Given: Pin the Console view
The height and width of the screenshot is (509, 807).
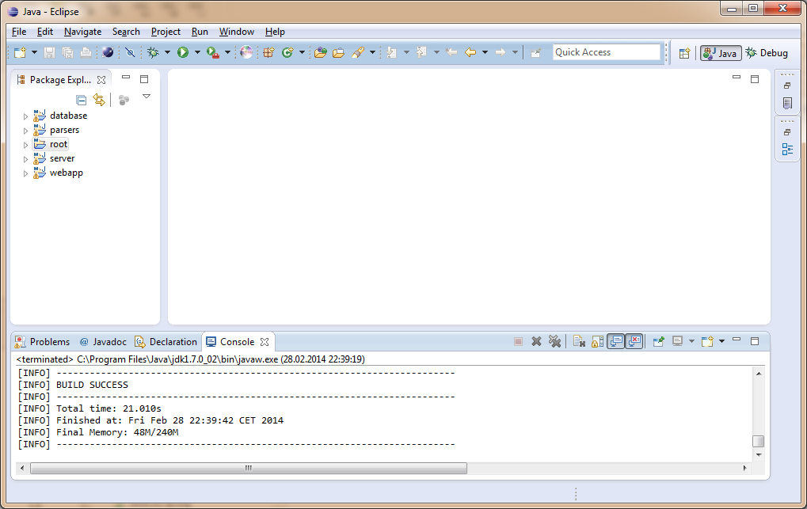Looking at the screenshot, I should click(x=659, y=341).
